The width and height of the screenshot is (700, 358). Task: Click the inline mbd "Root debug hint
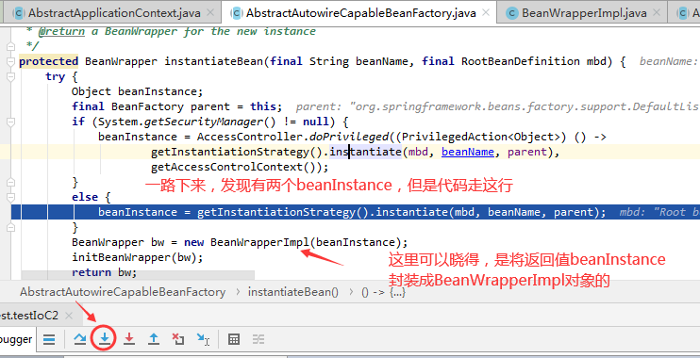[659, 212]
